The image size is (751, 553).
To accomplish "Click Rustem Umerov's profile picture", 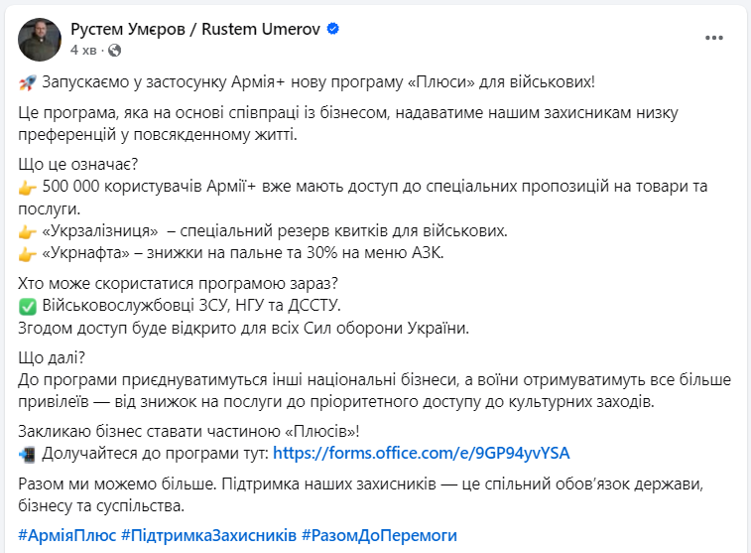I will [x=38, y=38].
